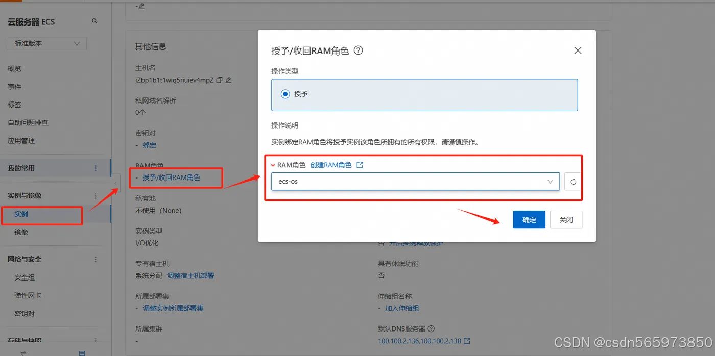Image resolution: width=715 pixels, height=356 pixels.
Task: Copy the hostname iZbp1b1t1wiq5riuiev4mpZ
Action: tap(219, 80)
